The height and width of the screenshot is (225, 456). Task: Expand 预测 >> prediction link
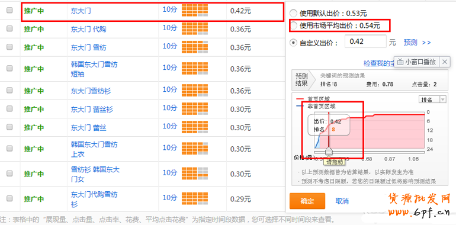coord(418,43)
